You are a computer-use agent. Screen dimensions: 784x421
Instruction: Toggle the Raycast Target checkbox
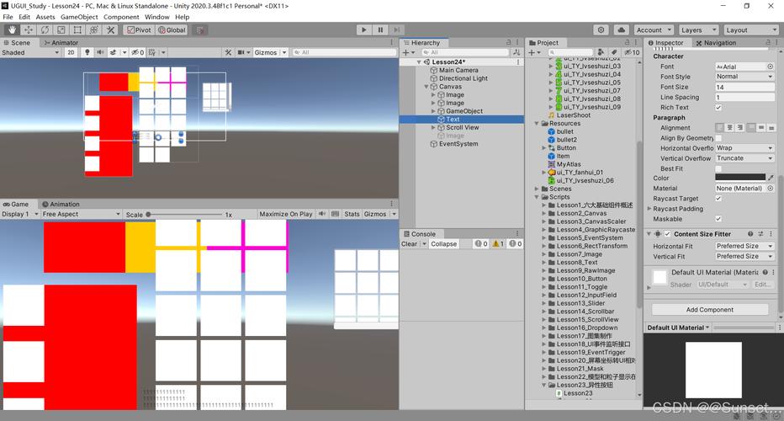[x=718, y=198]
